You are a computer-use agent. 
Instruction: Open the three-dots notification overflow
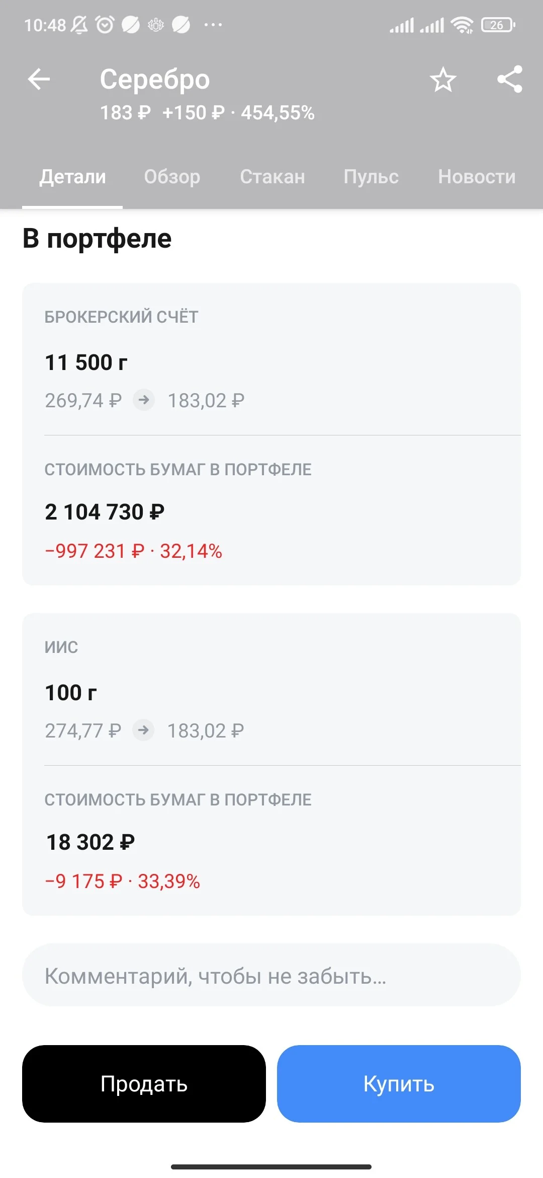213,25
